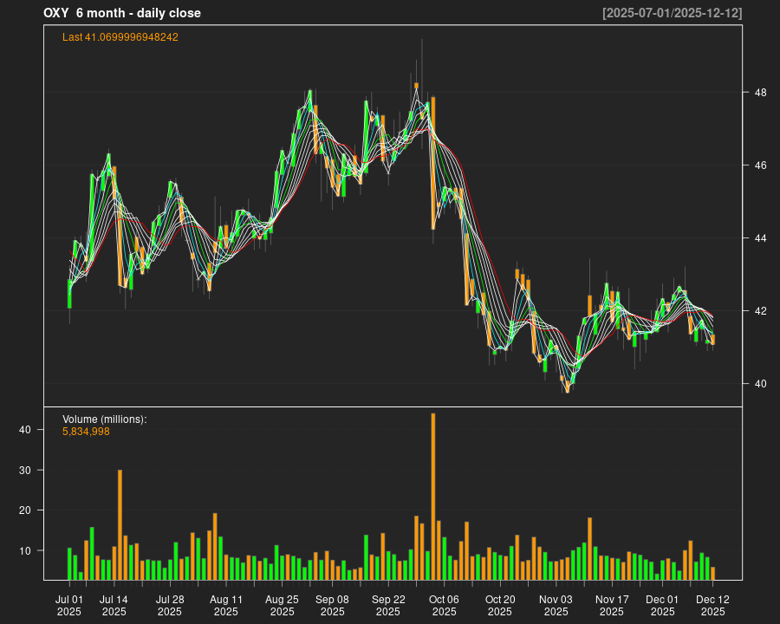The width and height of the screenshot is (780, 624).
Task: Click the last volume bar on the right
Action: (712, 574)
